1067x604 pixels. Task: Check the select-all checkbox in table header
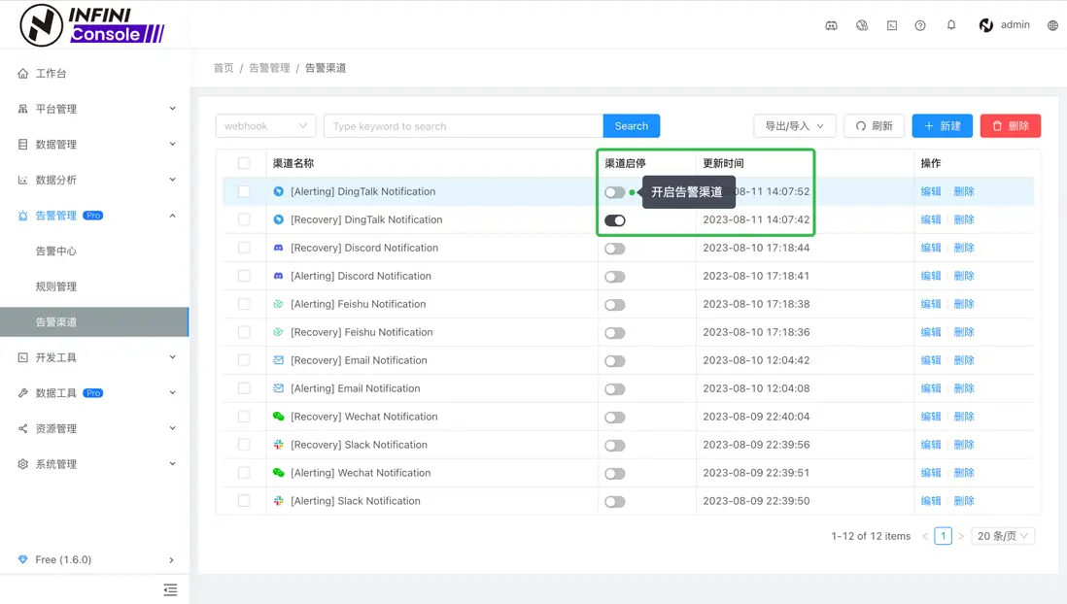(x=244, y=163)
